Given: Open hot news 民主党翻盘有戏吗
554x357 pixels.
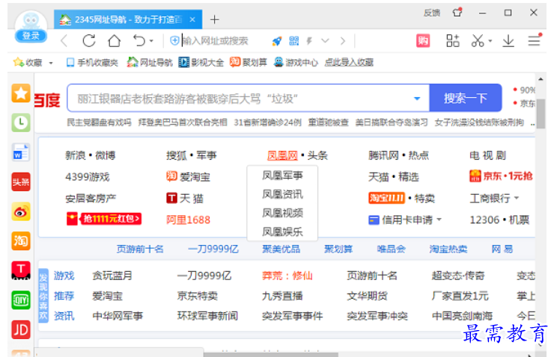Looking at the screenshot, I should click(x=99, y=122).
